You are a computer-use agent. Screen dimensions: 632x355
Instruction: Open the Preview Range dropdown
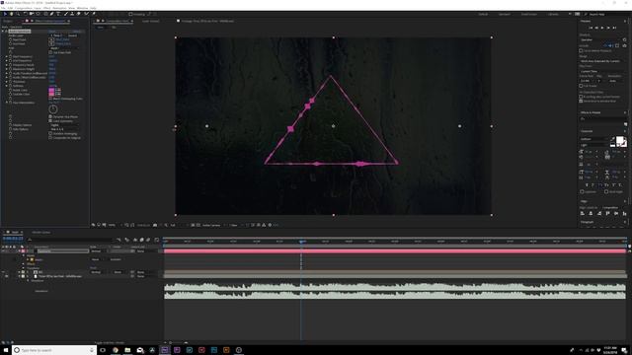(602, 61)
